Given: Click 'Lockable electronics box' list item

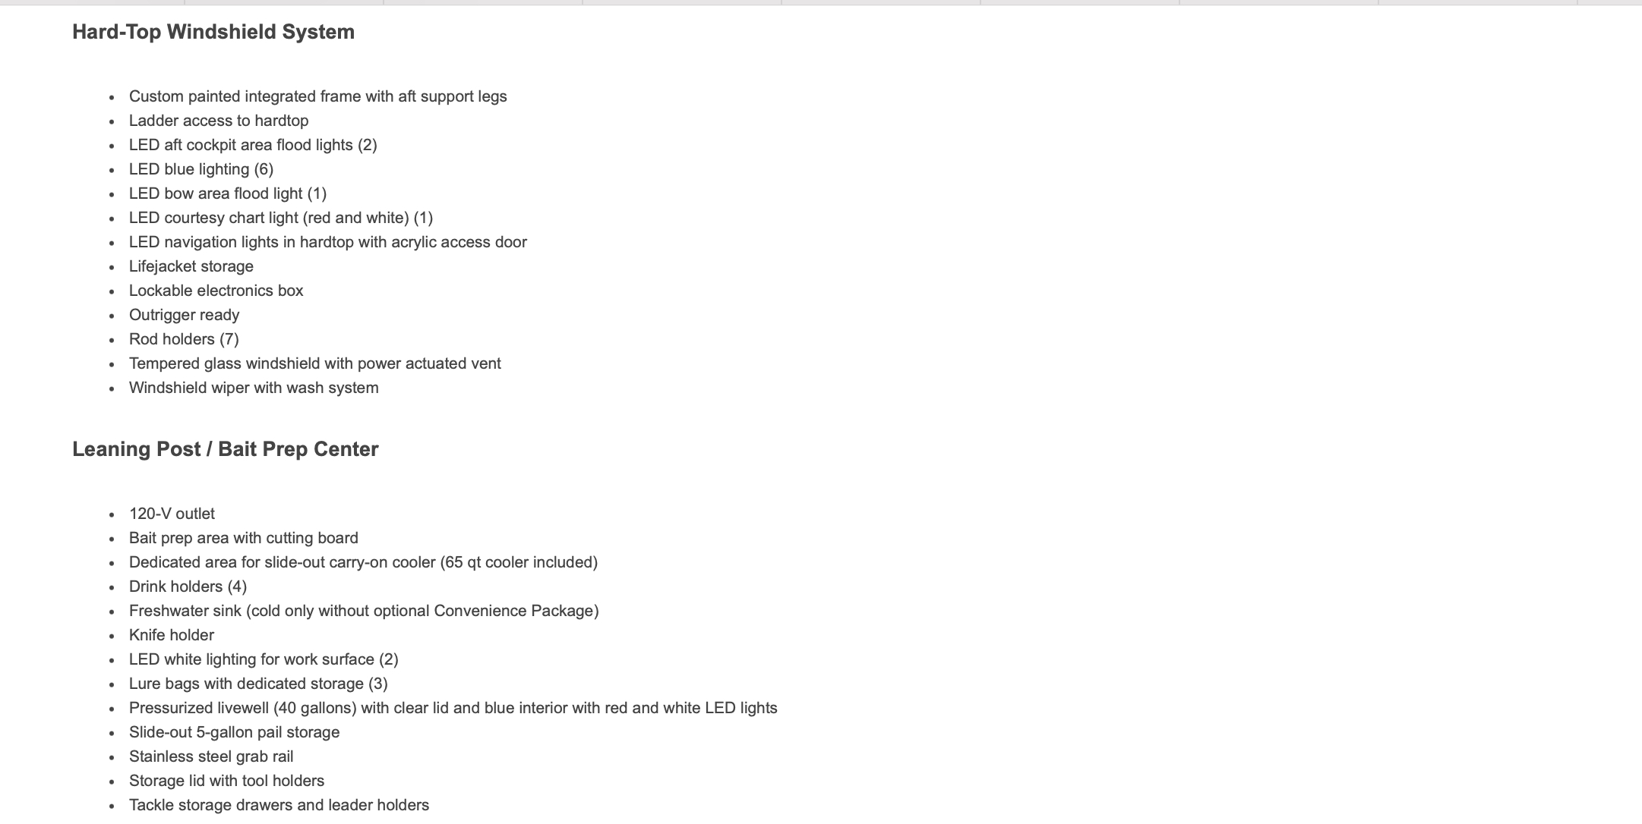Looking at the screenshot, I should coord(216,291).
